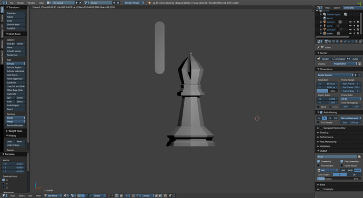Select vertex selection mode icon
The height and width of the screenshot is (198, 363).
[x=109, y=195]
